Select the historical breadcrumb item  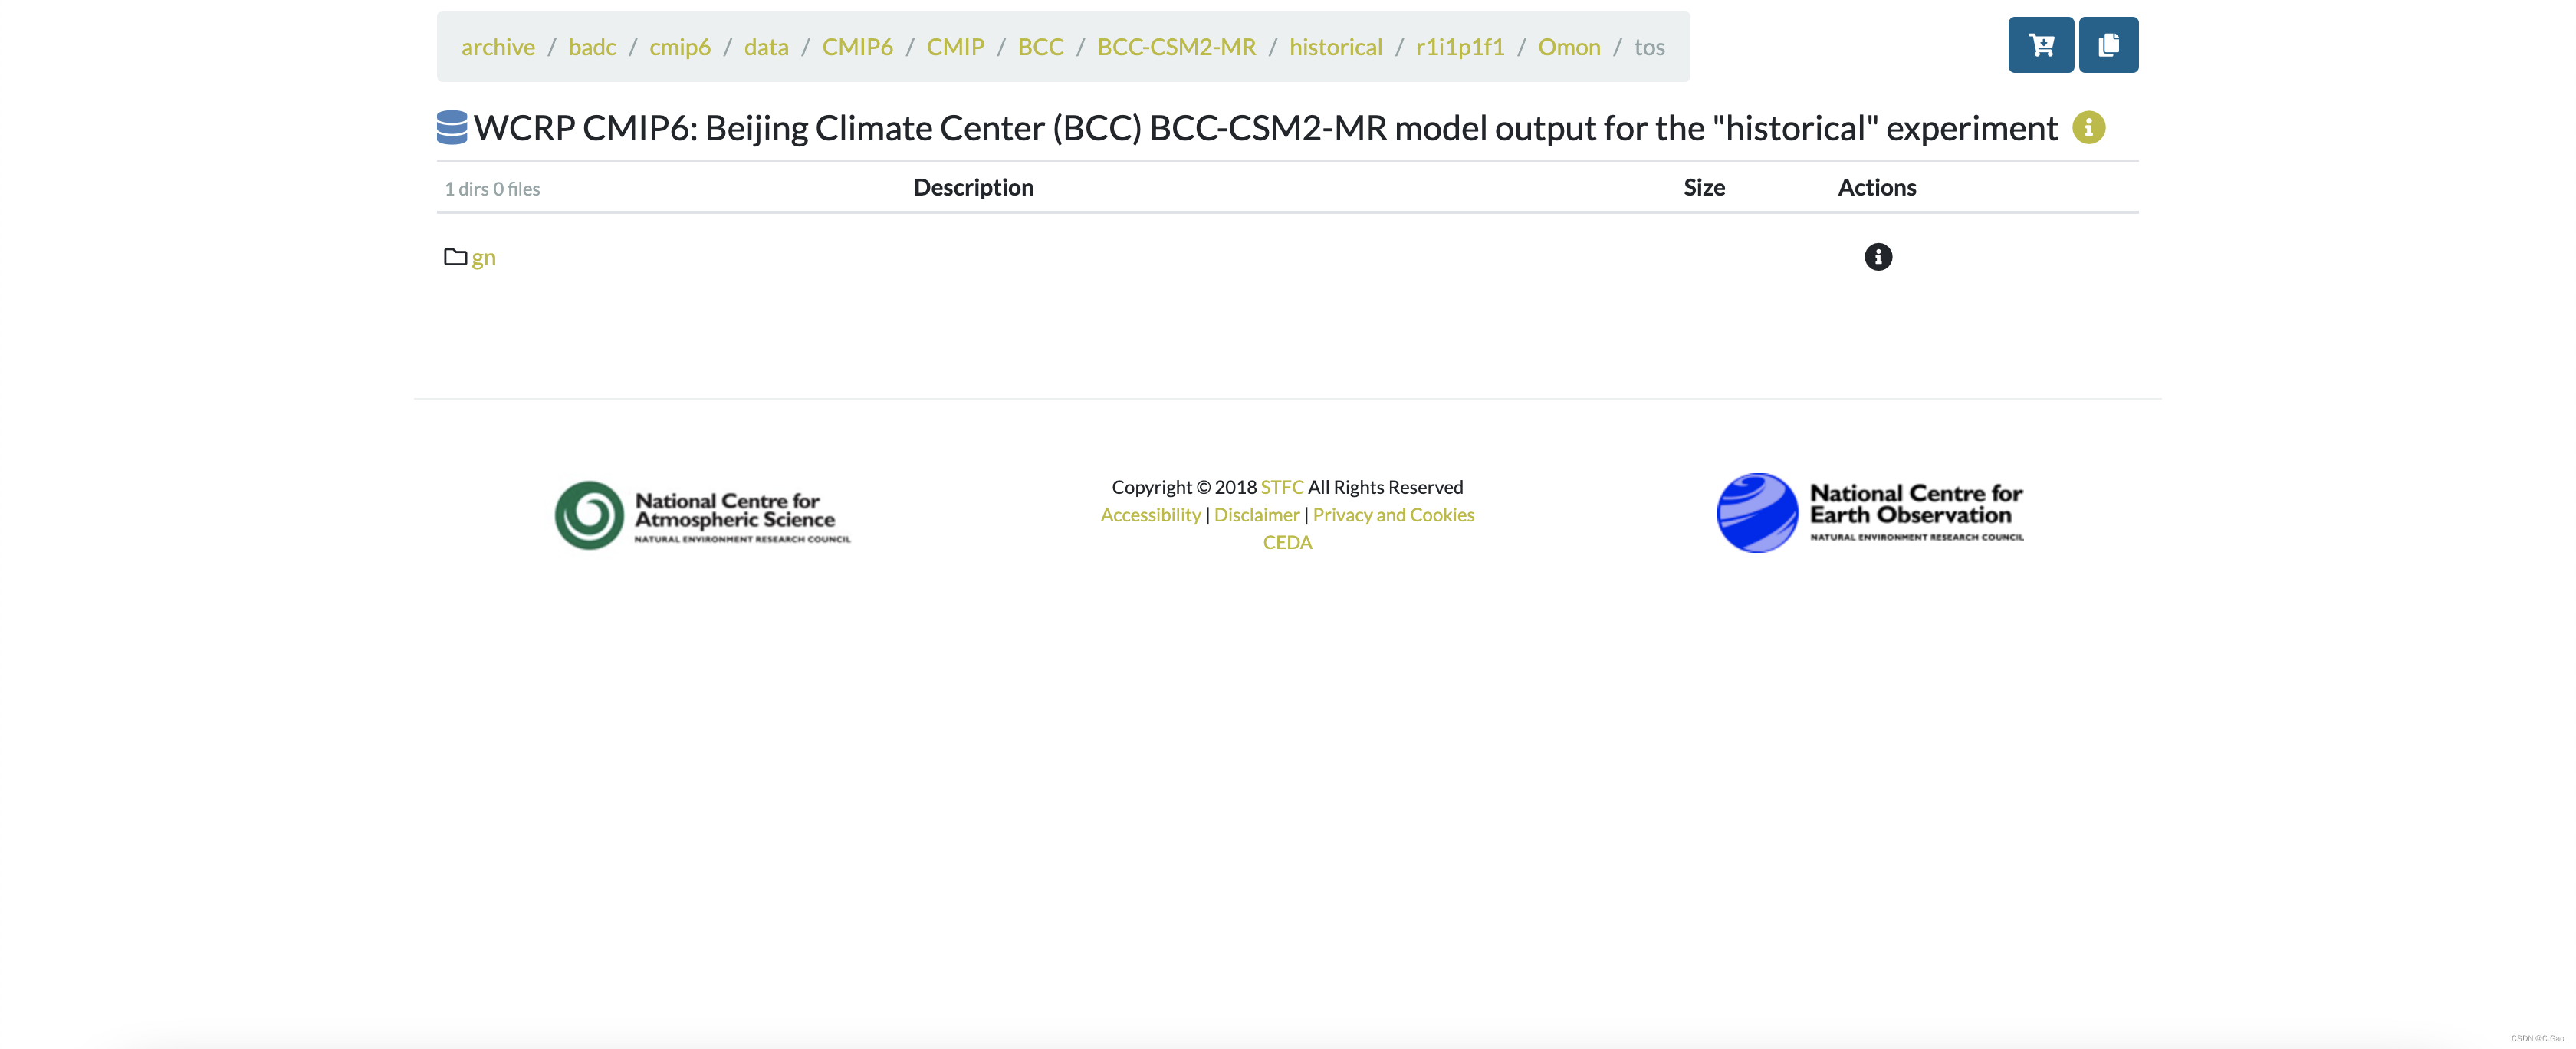pyautogui.click(x=1336, y=44)
